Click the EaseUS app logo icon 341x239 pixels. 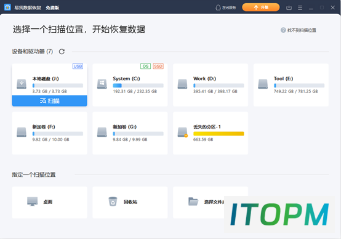pos(7,7)
